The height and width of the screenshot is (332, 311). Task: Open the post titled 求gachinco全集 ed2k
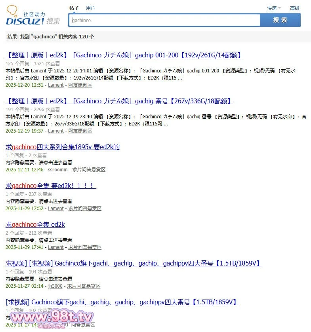click(x=35, y=224)
